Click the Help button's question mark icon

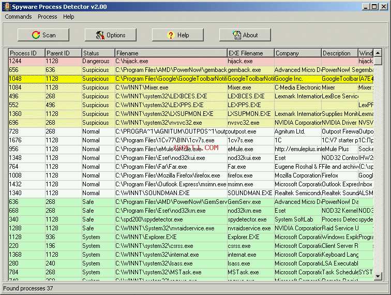click(x=171, y=35)
